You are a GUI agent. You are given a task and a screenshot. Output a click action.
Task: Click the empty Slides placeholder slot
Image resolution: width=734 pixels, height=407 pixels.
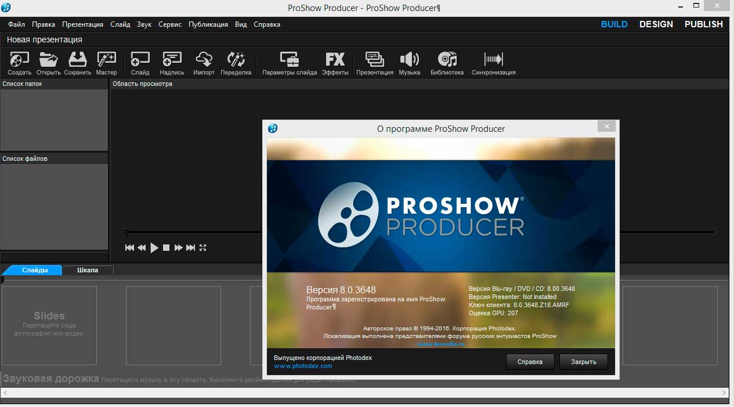tap(49, 325)
